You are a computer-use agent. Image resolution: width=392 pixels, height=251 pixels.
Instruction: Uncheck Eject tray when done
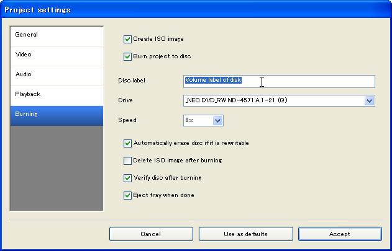coord(128,195)
